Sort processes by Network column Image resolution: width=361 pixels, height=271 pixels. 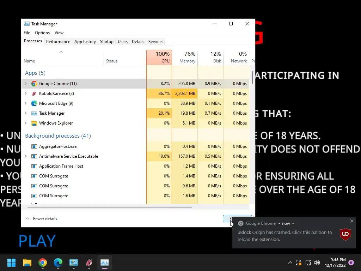236,58
